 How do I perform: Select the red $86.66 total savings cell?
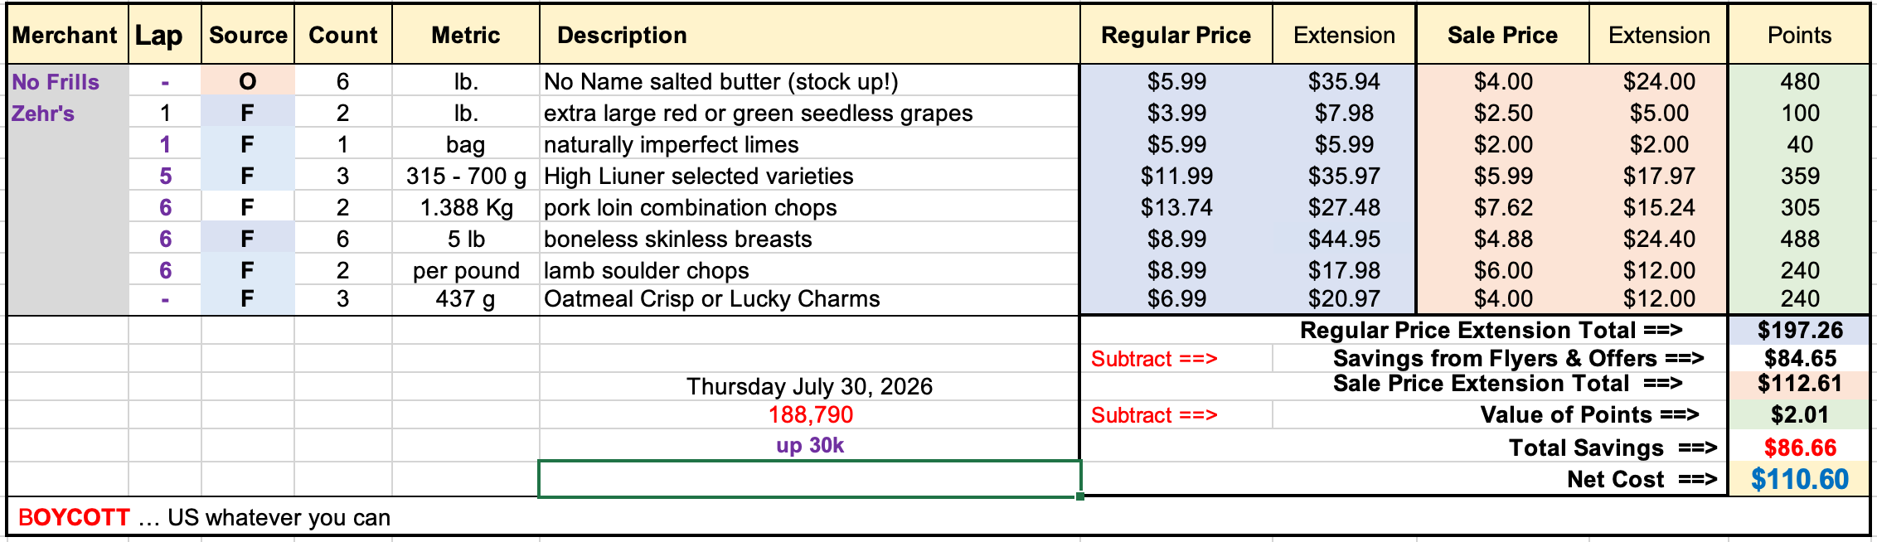tap(1799, 448)
